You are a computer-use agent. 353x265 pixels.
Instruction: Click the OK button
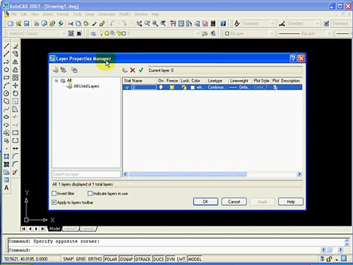206,202
